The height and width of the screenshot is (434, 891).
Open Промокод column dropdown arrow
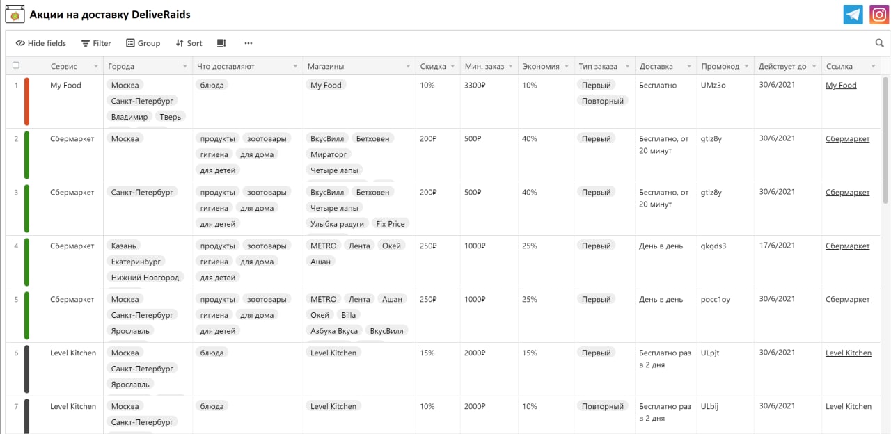click(746, 67)
